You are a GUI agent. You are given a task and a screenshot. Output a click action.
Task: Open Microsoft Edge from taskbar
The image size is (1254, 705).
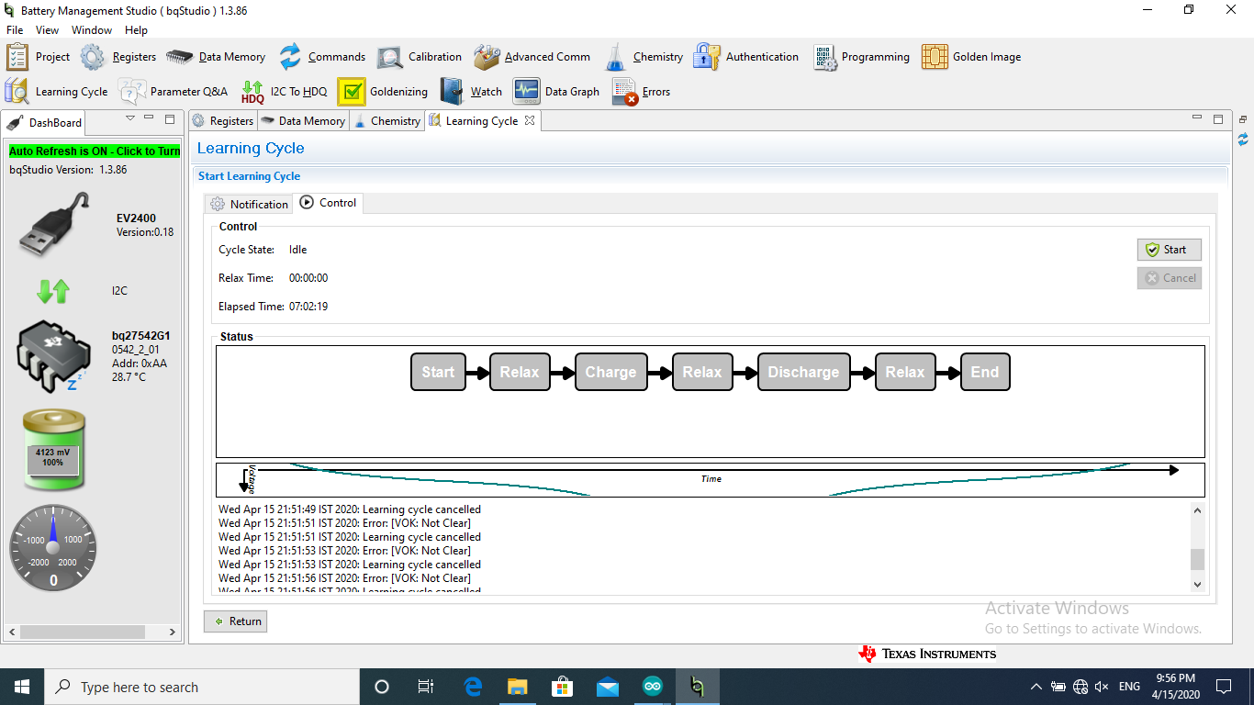click(474, 687)
